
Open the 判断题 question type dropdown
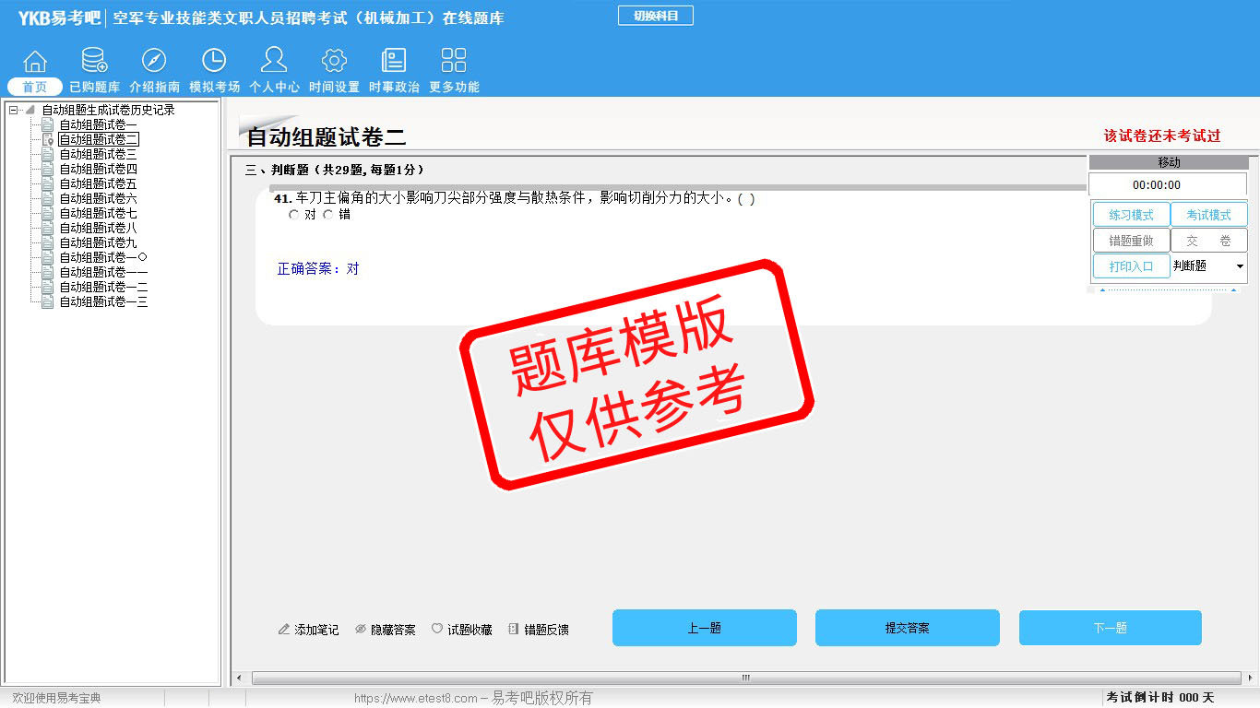pyautogui.click(x=1240, y=266)
